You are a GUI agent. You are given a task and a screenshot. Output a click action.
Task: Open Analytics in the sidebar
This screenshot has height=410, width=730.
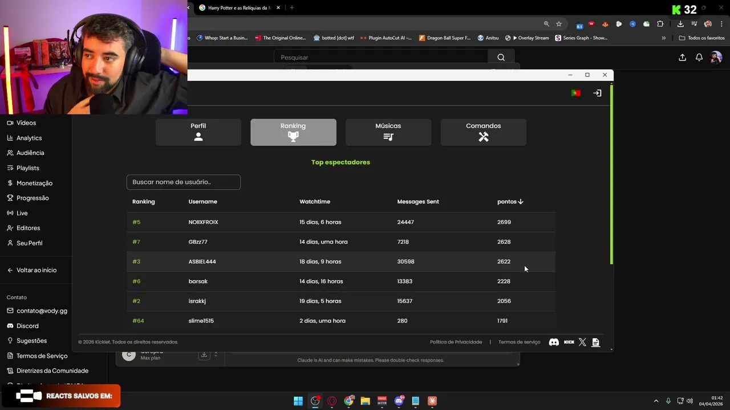tap(29, 138)
